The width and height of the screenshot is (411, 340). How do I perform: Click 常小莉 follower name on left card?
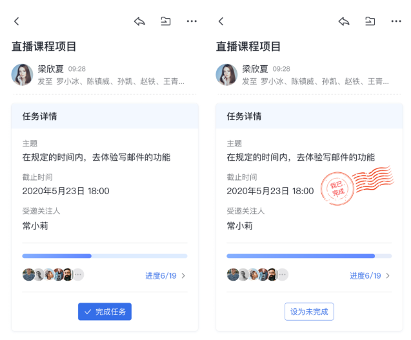point(35,226)
